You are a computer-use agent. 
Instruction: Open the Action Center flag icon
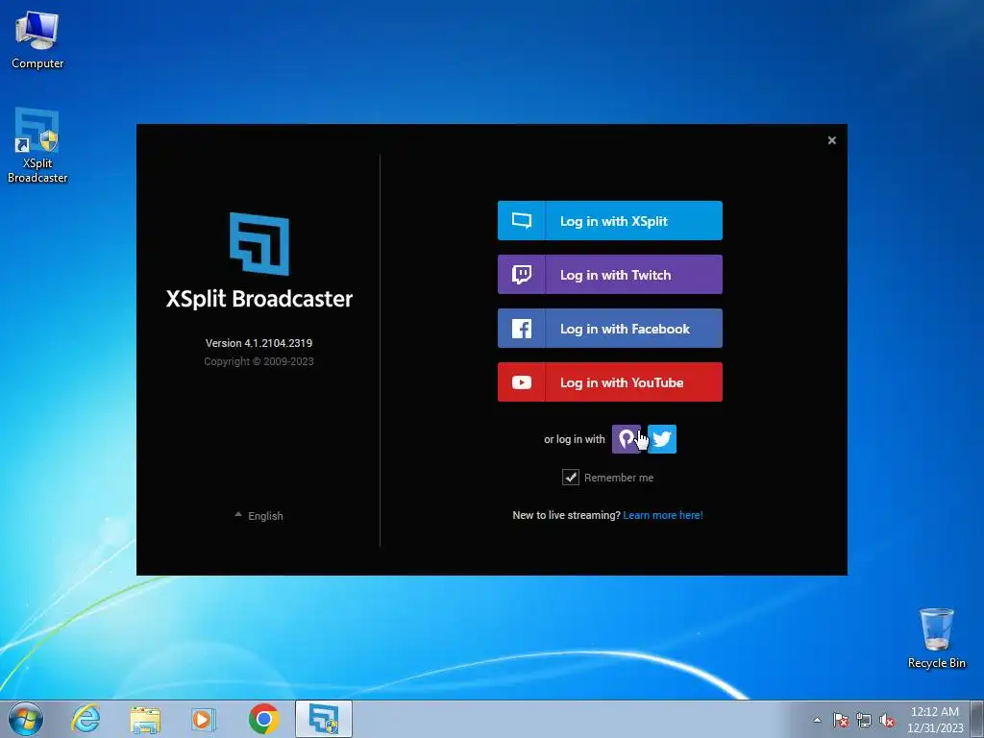[841, 720]
